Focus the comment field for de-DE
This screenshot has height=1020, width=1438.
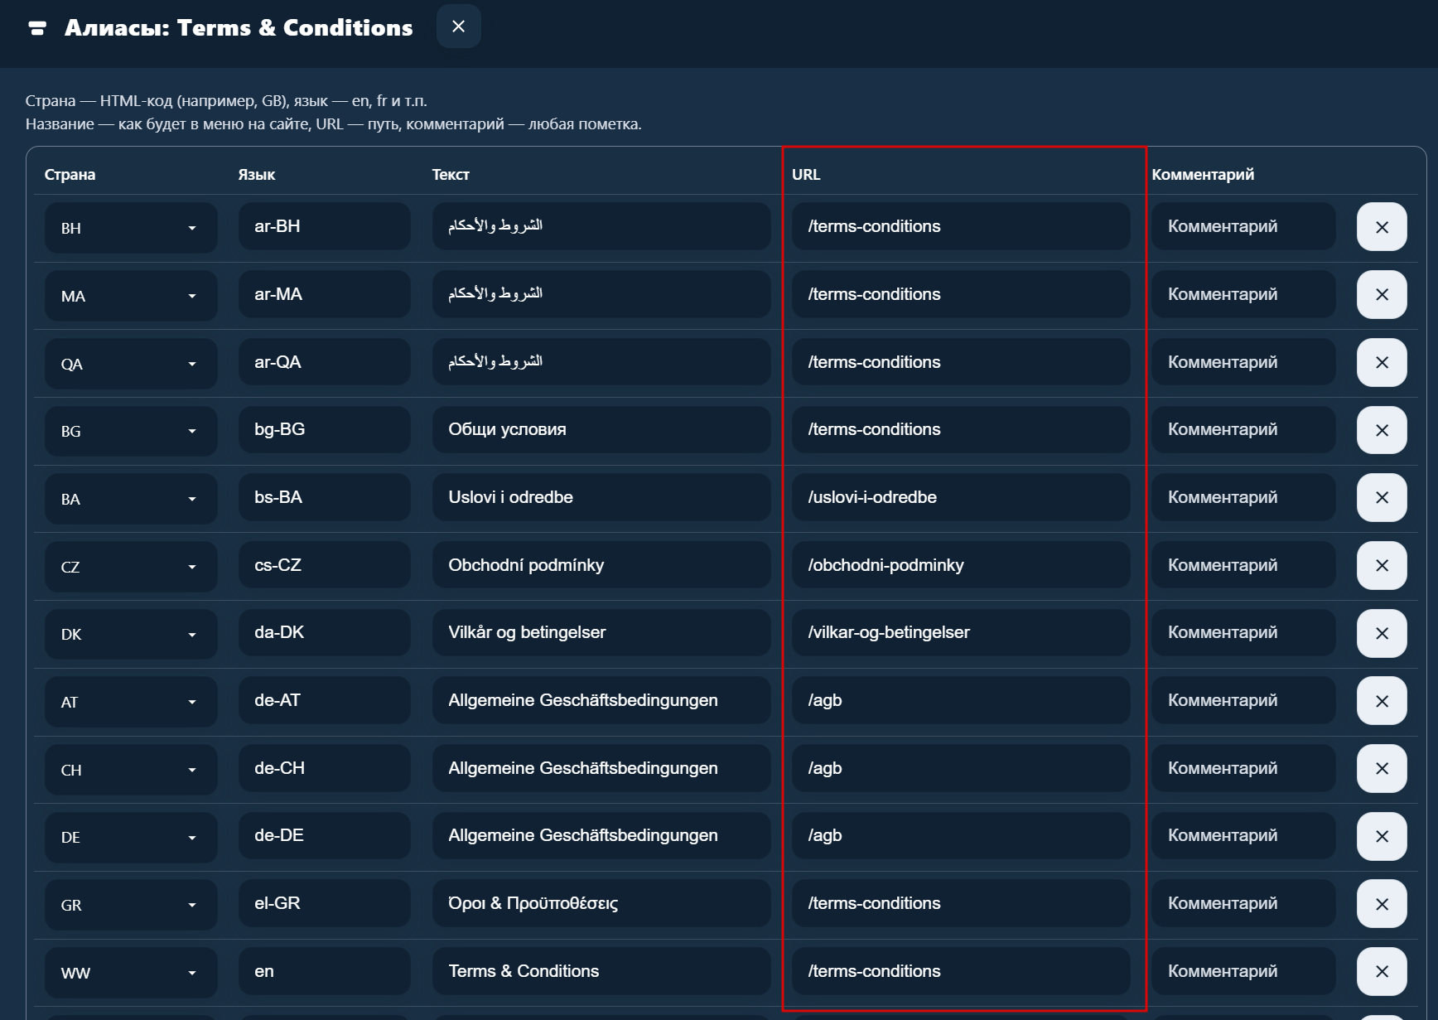[x=1243, y=835]
